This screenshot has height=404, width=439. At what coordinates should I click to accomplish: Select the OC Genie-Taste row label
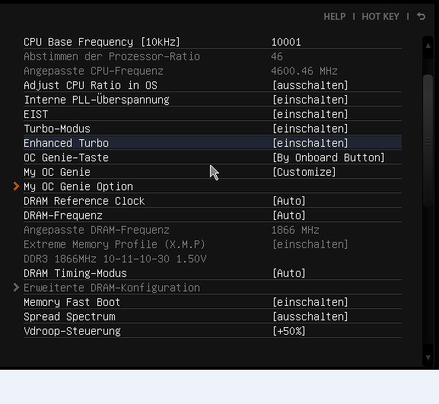point(66,157)
